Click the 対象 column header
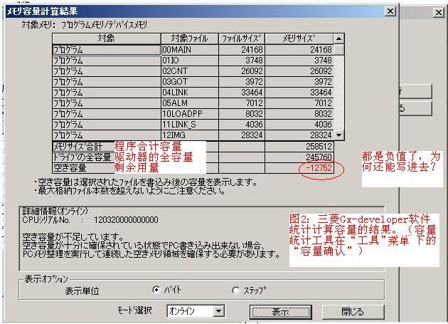Image resolution: width=448 pixels, height=324 pixels. pyautogui.click(x=106, y=38)
